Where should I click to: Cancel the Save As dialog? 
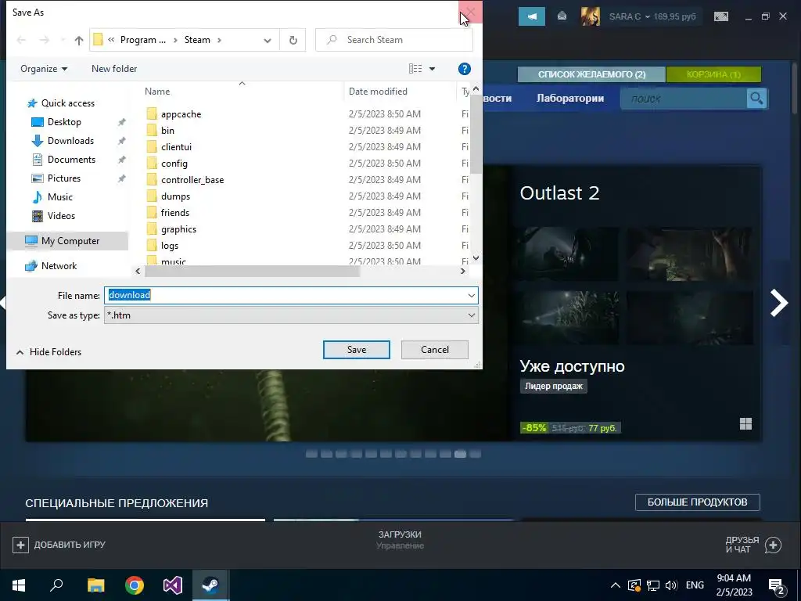435,350
